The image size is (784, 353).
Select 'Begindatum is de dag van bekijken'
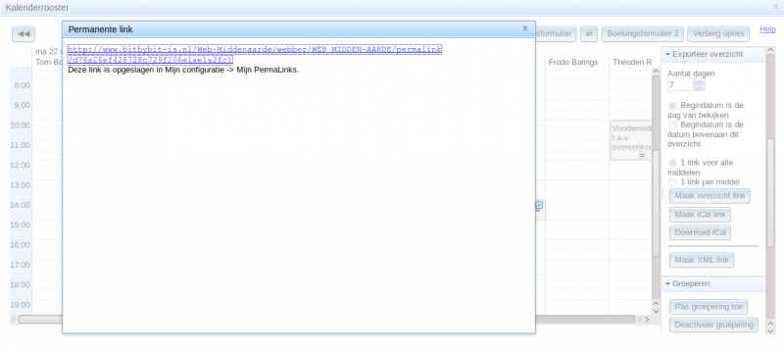point(673,106)
